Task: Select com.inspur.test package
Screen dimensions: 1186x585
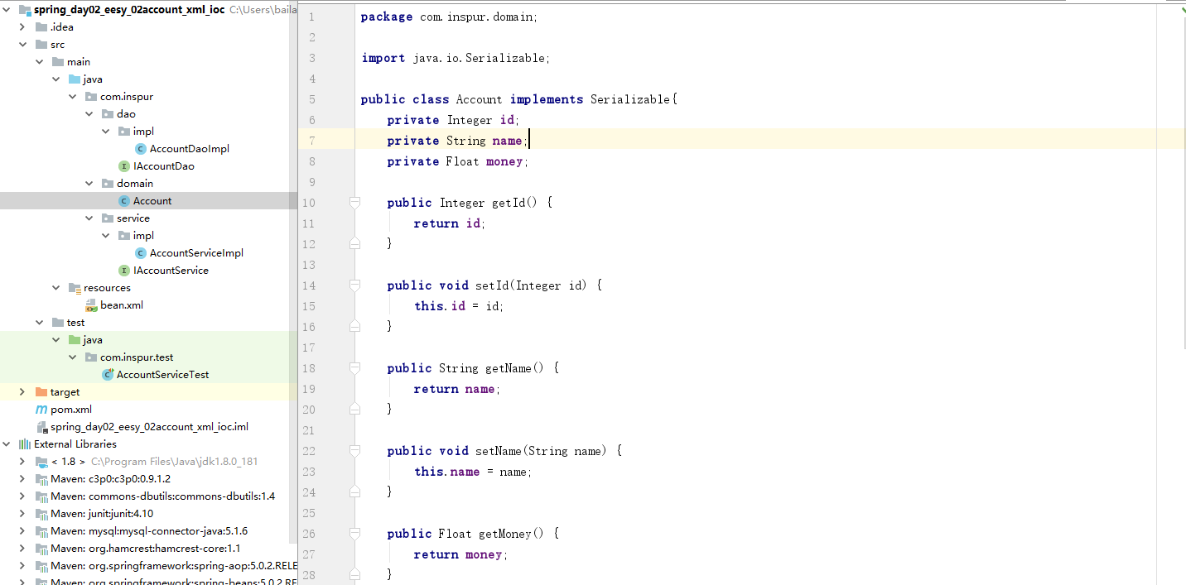Action: (137, 357)
